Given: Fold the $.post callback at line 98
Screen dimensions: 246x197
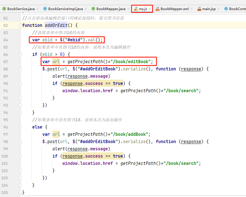Looking at the screenshot, I should tap(20, 142).
